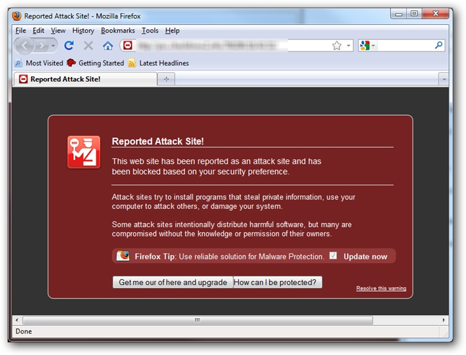Open Most Visited bookmarks folder

click(x=39, y=63)
